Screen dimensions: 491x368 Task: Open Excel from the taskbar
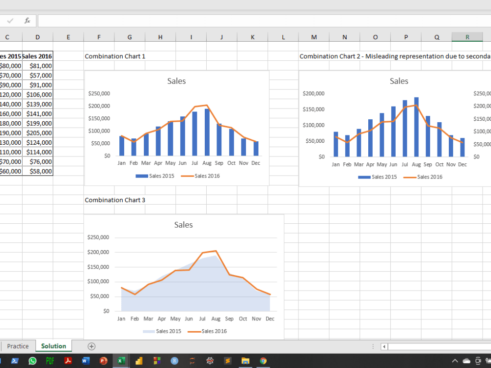[121, 361]
